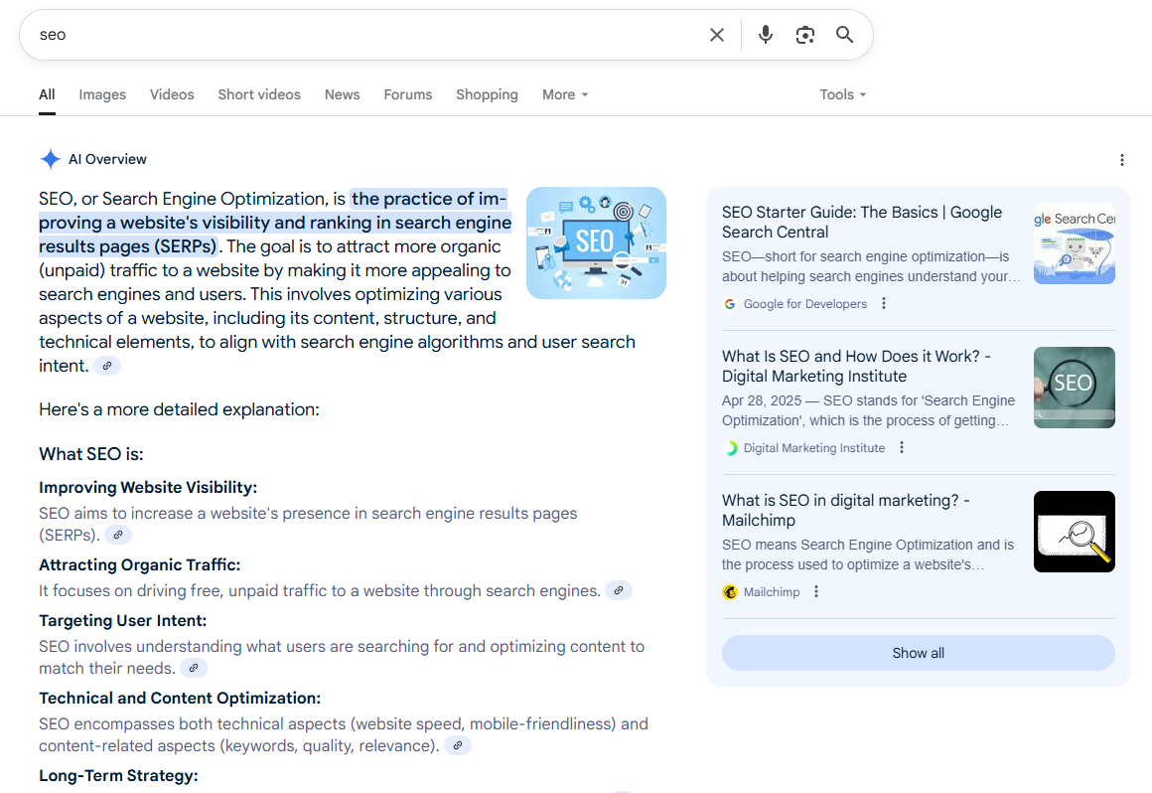Click 'Long-Term Strategy:' heading
1152x793 pixels.
[118, 775]
